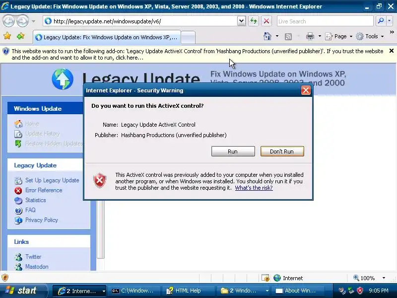
Task: Click the Home page toolbar icon
Action: tap(267, 36)
